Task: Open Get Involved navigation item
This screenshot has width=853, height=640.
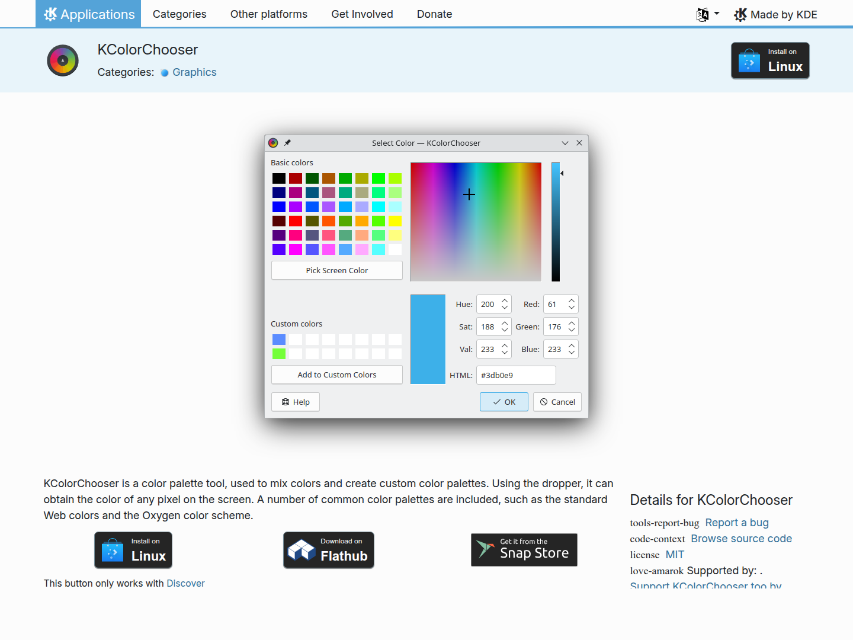Action: (362, 14)
